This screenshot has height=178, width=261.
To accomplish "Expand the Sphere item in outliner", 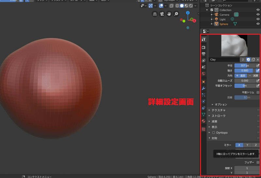I will (x=212, y=24).
